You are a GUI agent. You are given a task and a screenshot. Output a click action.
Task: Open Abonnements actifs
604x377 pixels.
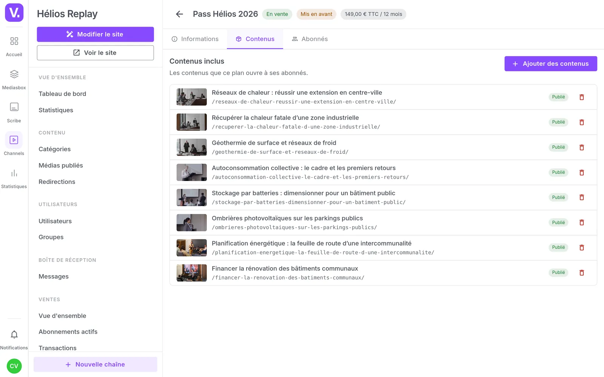point(68,332)
